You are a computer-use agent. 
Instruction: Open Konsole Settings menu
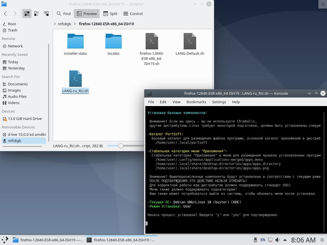[219, 102]
